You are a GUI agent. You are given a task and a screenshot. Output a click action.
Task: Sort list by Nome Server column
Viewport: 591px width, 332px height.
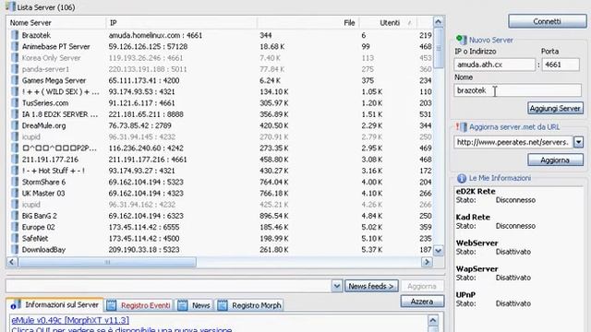[x=56, y=23]
